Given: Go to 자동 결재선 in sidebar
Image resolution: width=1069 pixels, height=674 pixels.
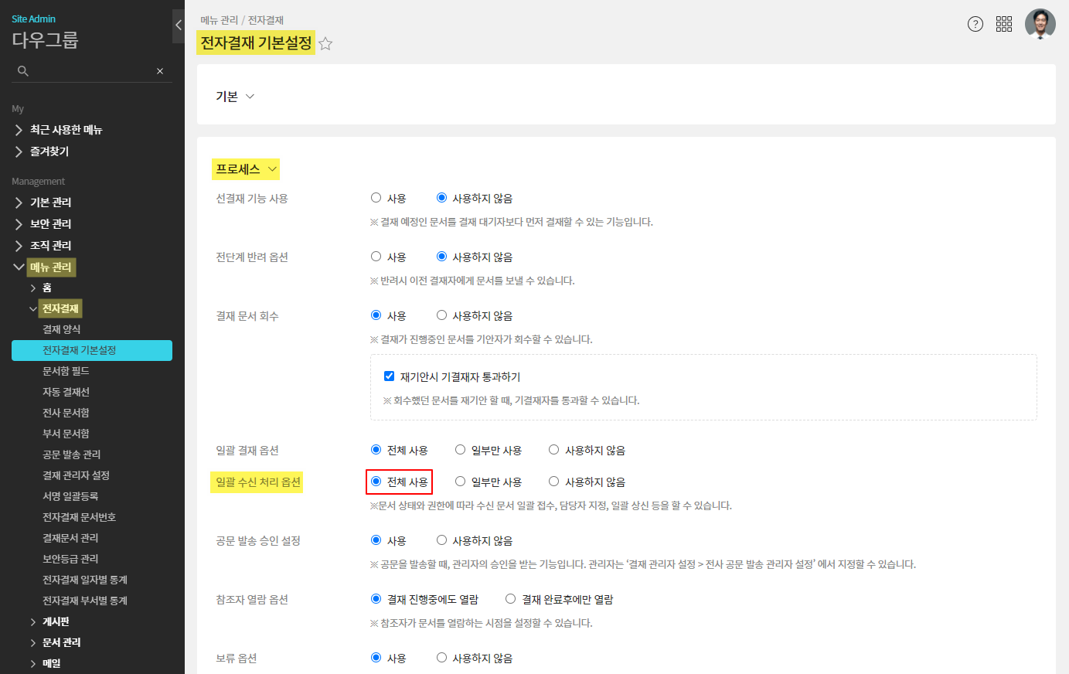Looking at the screenshot, I should click(x=66, y=392).
